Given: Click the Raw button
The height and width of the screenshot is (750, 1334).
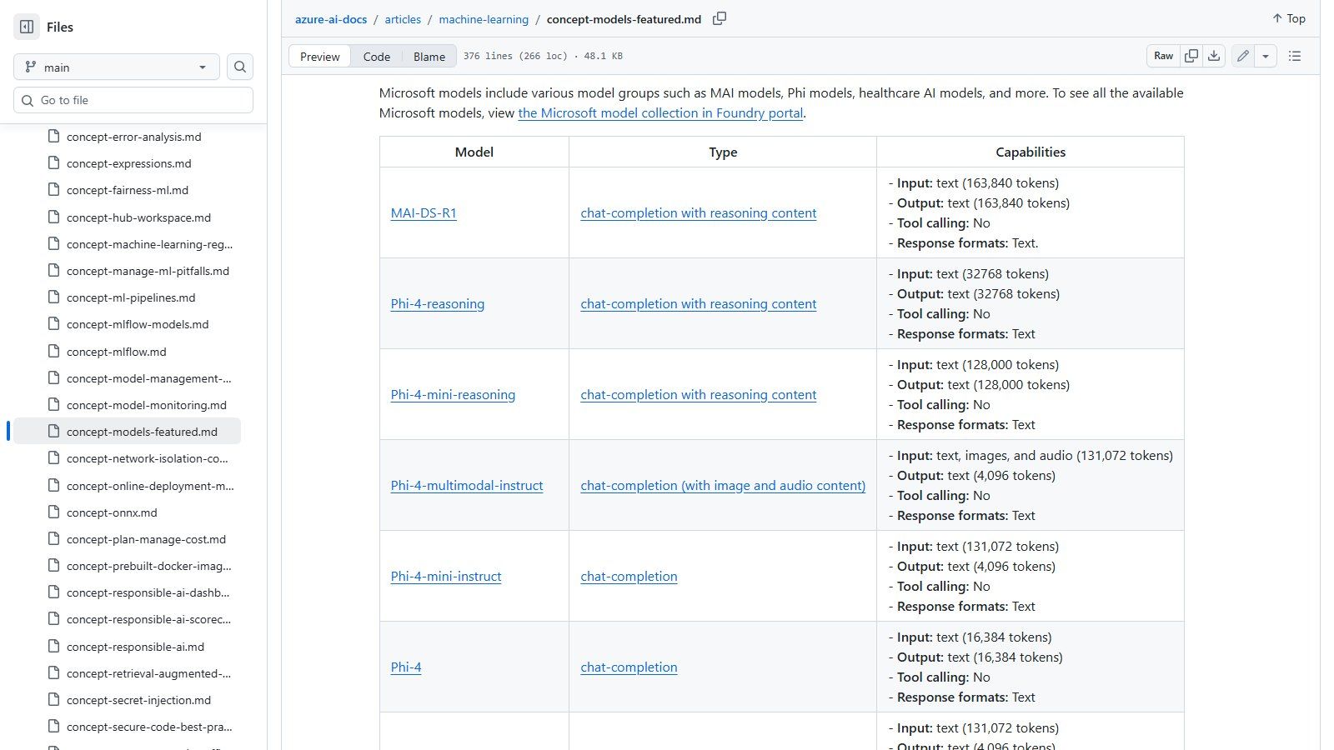Looking at the screenshot, I should (1164, 56).
